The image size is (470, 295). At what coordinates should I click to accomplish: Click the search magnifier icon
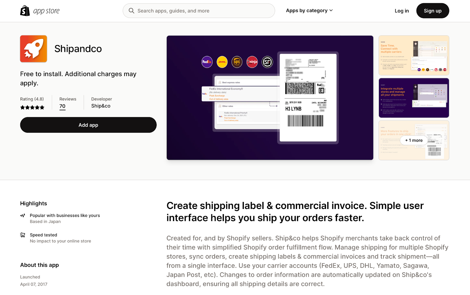point(131,11)
